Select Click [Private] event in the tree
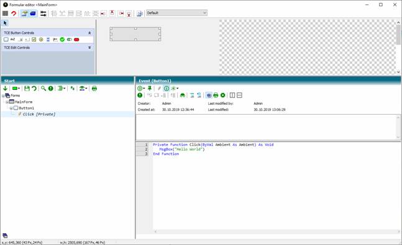Viewport: 402px width, 245px height. 39,114
